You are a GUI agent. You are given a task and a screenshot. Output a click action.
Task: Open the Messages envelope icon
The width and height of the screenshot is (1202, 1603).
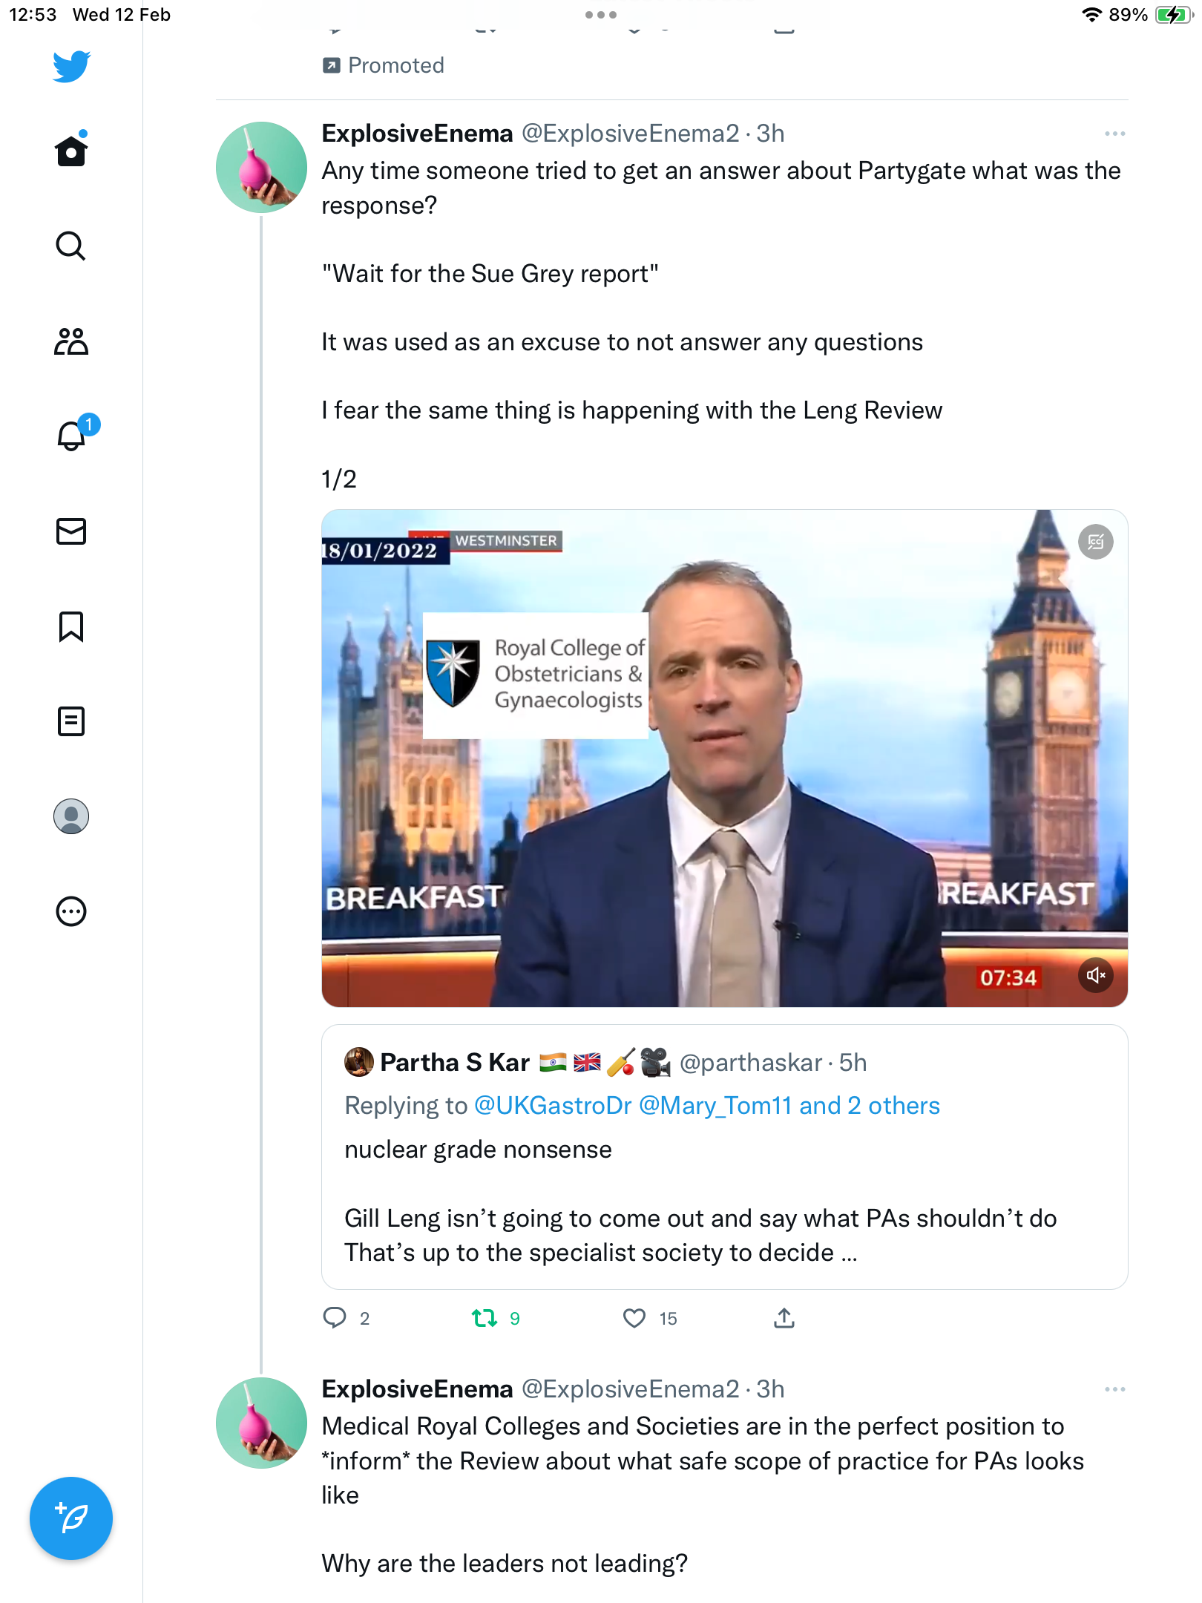(71, 531)
